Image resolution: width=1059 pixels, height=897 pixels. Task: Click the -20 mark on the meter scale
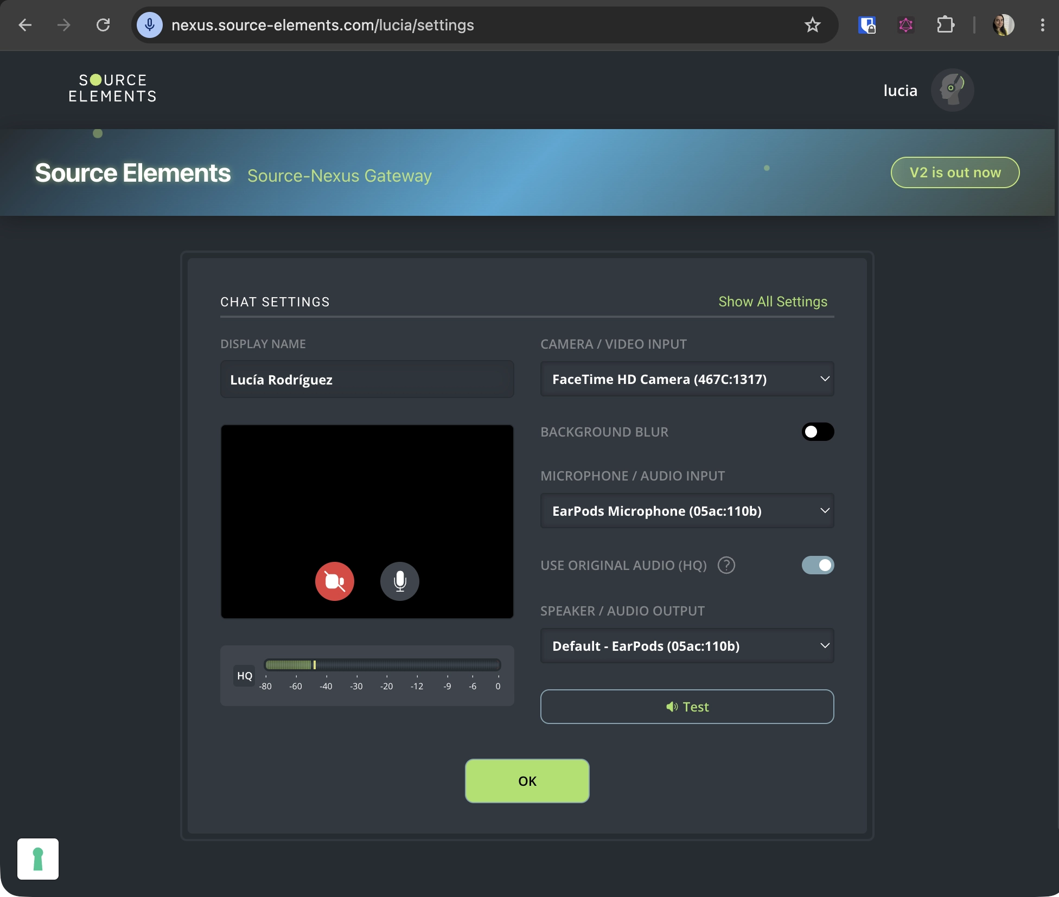click(386, 686)
